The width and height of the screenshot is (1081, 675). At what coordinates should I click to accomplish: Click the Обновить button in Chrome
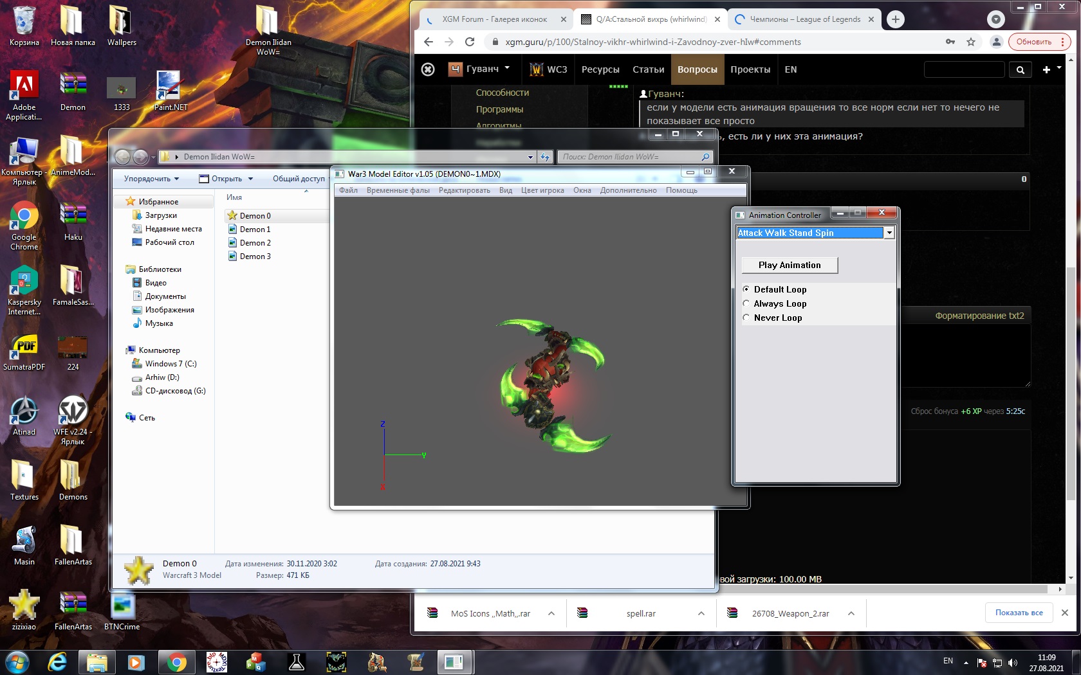coord(1033,42)
